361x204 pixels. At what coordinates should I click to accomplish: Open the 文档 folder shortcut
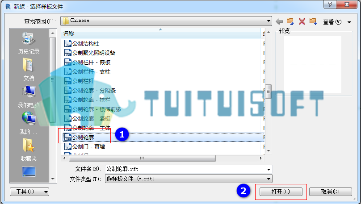29,70
